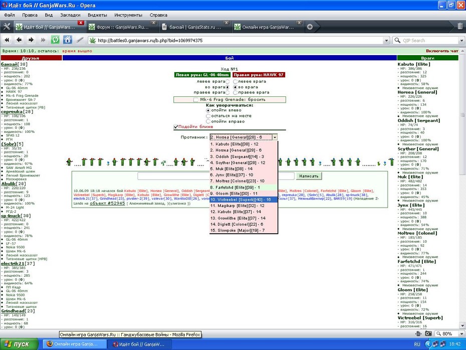Image resolution: width=466 pixels, height=350 pixels.
Task: Click the Rewind double-arrow button
Action: 7,40
